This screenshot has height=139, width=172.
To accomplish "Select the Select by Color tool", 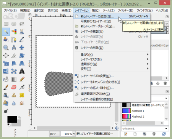I will pyautogui.click(x=14, y=32).
